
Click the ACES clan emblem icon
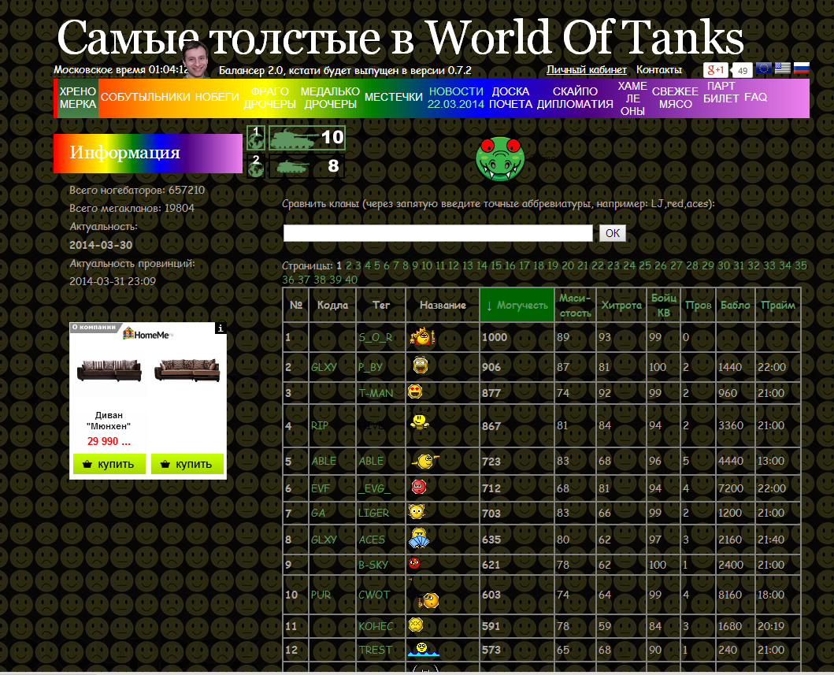(419, 538)
